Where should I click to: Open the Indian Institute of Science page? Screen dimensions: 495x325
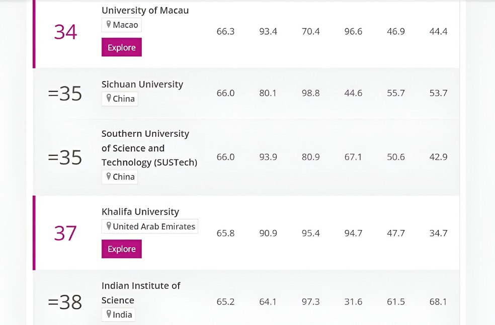coord(141,292)
